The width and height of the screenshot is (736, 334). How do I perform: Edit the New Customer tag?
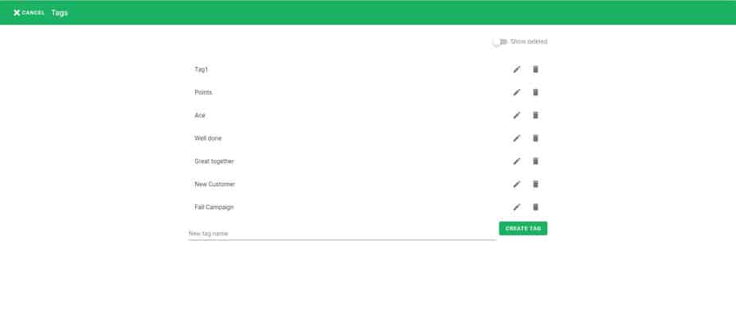516,184
